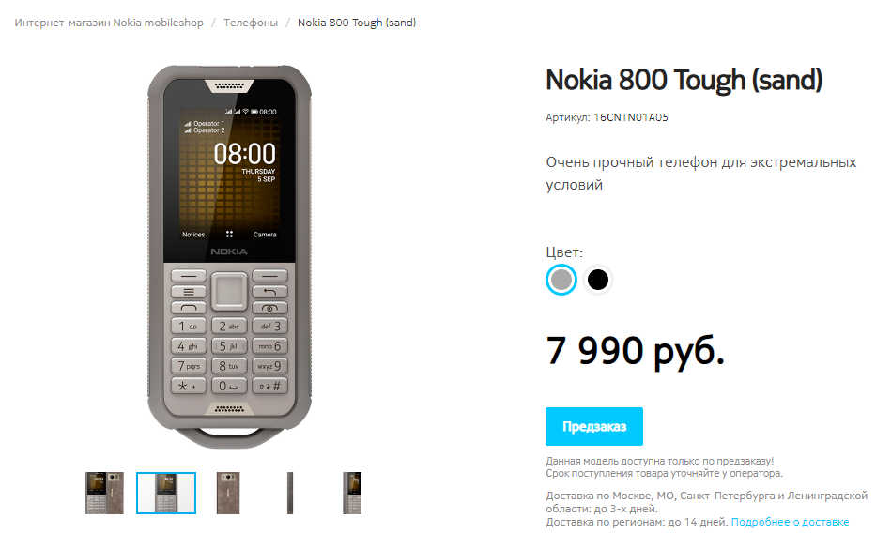
Task: Open Подробнее о доставке link
Action: [790, 522]
